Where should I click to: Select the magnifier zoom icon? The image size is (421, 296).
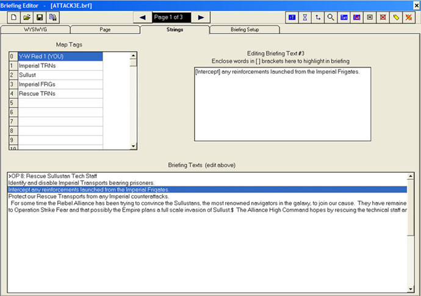point(331,18)
